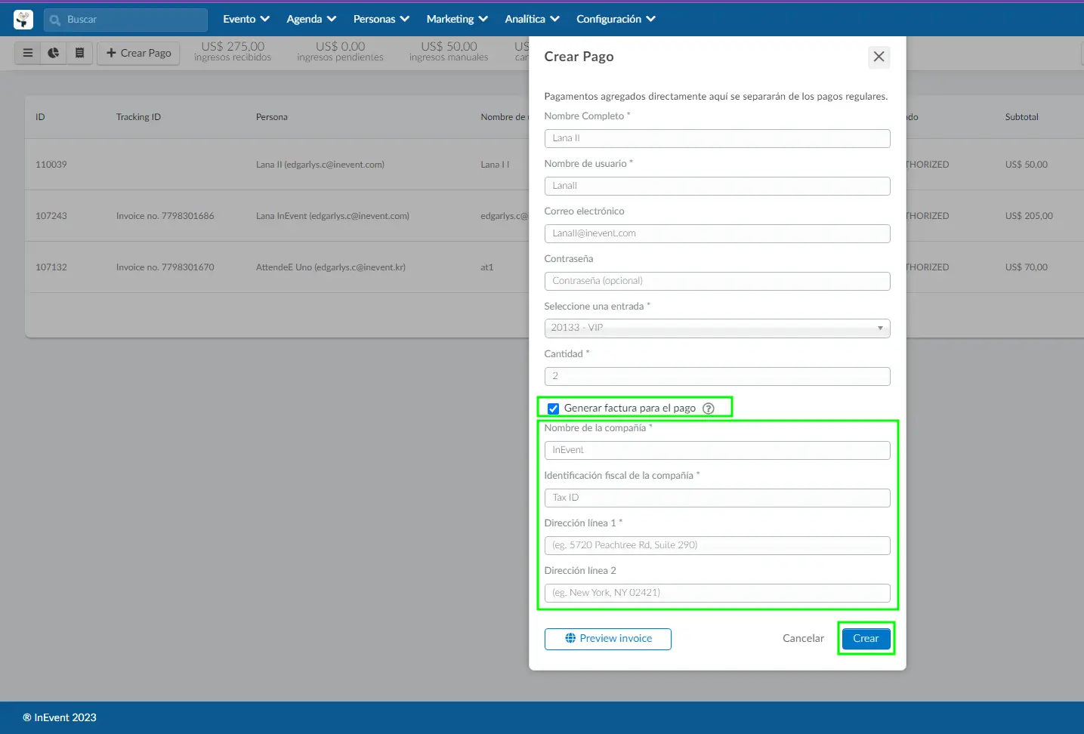Click subtotal US$ 205,00
The height and width of the screenshot is (734, 1084).
pyautogui.click(x=1029, y=216)
